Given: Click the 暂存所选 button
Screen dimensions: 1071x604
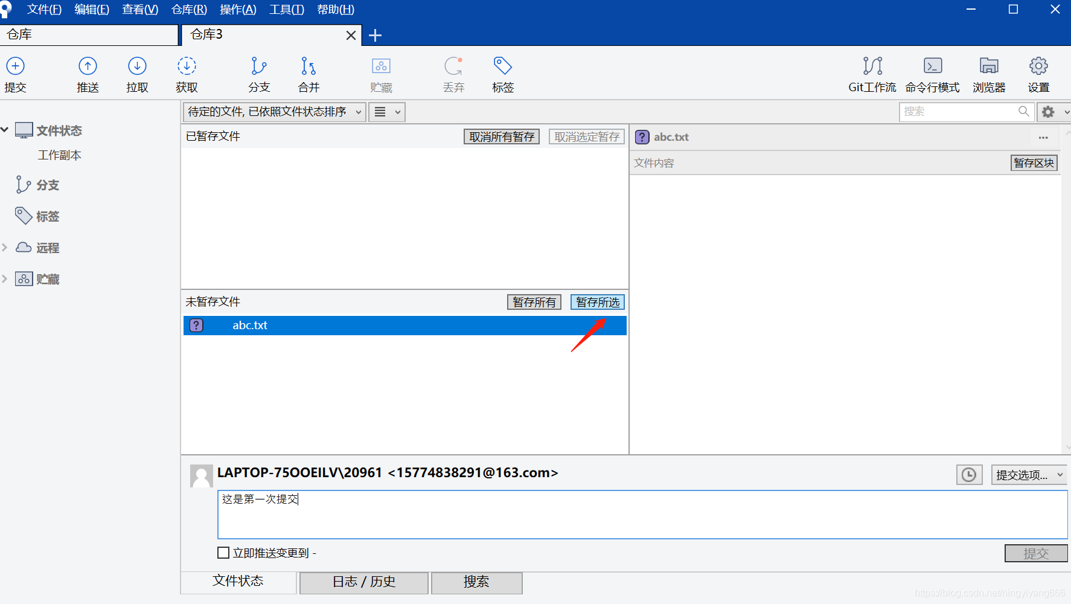Looking at the screenshot, I should tap(598, 302).
